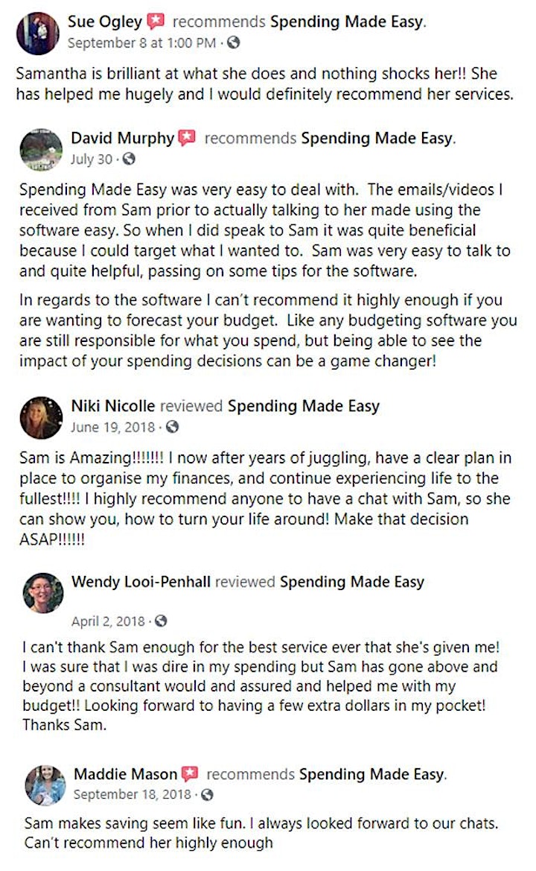This screenshot has width=536, height=871.
Task: Open Wendy Looi-Penhall's avatar
Action: pyautogui.click(x=43, y=592)
